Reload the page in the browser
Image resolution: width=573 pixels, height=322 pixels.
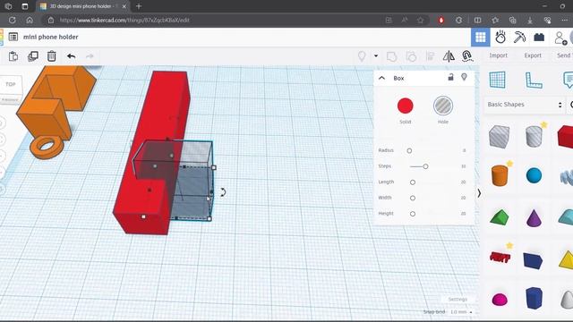coord(12,20)
